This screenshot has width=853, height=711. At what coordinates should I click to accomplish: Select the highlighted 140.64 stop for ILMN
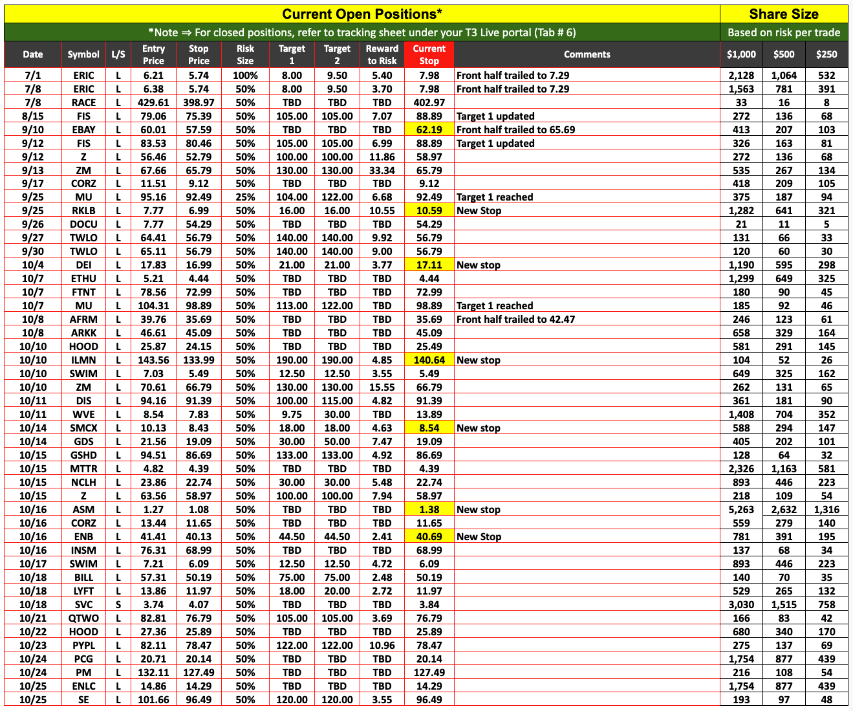(x=429, y=360)
